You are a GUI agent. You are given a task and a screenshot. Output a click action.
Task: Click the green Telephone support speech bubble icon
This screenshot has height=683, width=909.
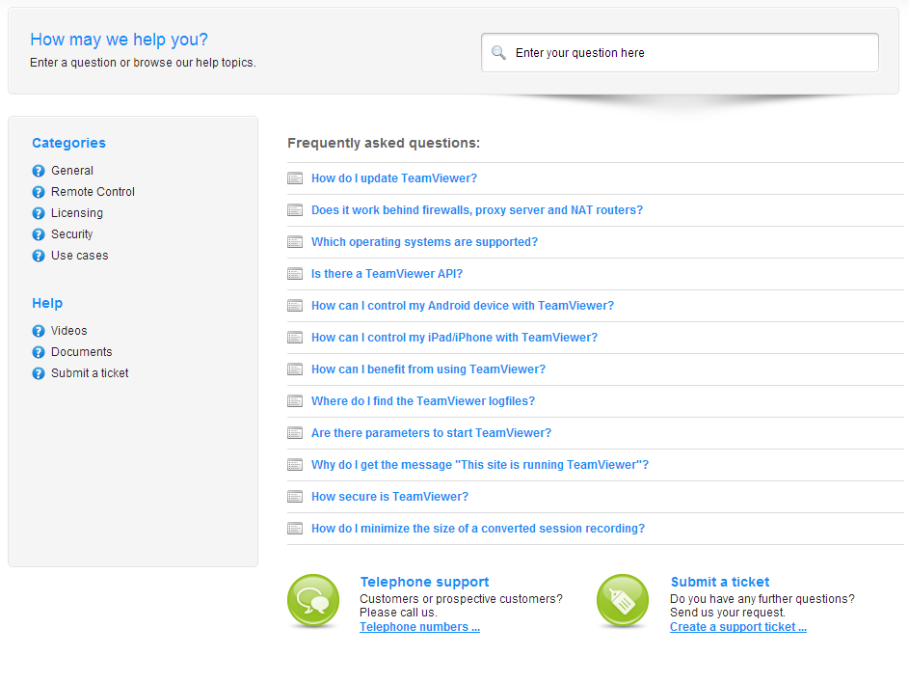(313, 601)
